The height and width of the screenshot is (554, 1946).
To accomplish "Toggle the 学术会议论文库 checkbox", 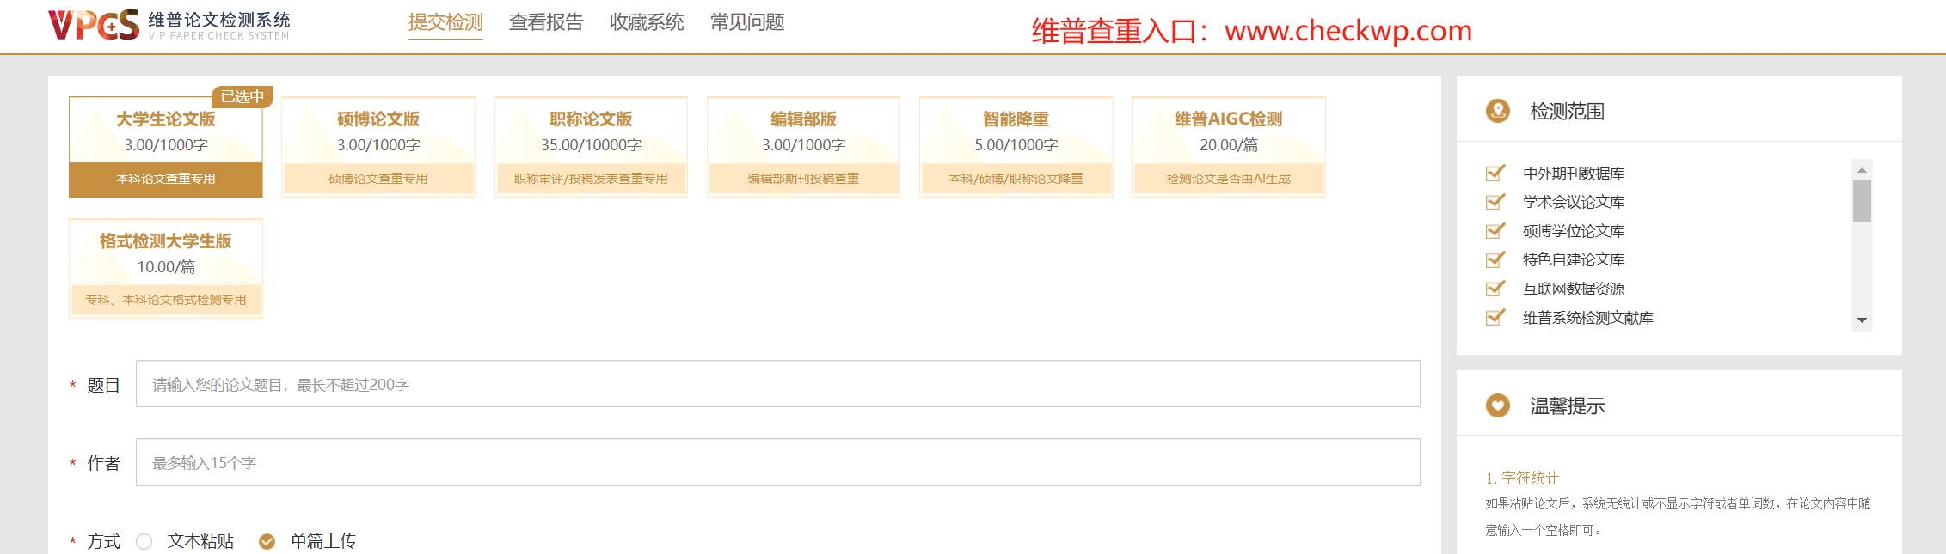I will point(1495,202).
